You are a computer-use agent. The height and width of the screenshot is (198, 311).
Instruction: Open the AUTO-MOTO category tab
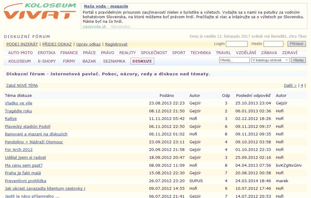pos(20,53)
